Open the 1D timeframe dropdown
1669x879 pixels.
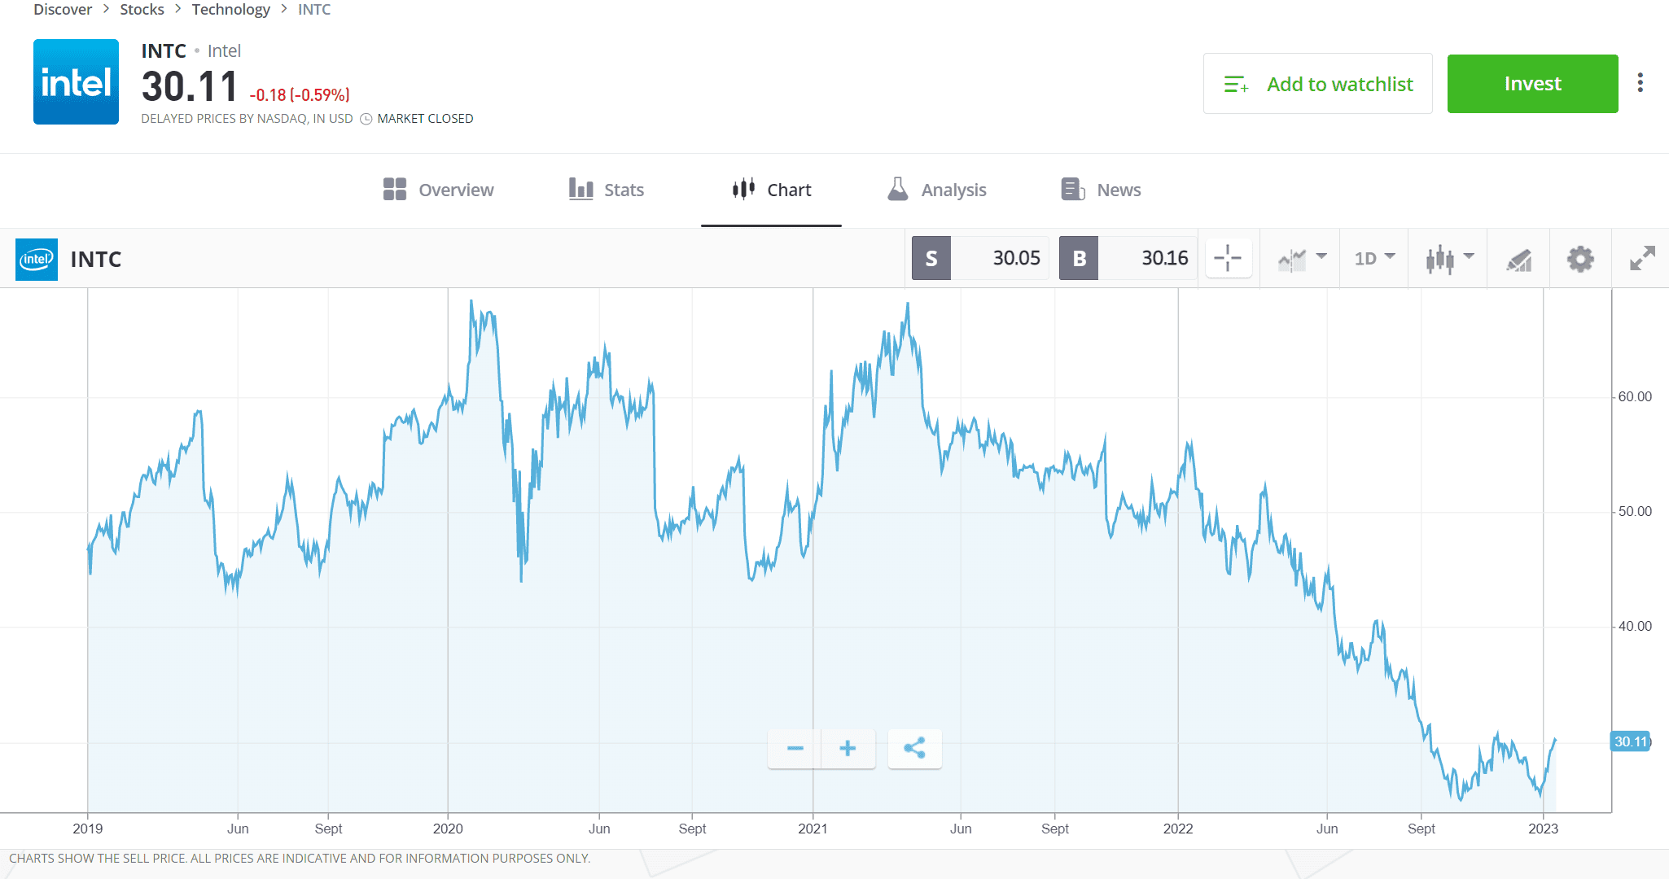1374,259
